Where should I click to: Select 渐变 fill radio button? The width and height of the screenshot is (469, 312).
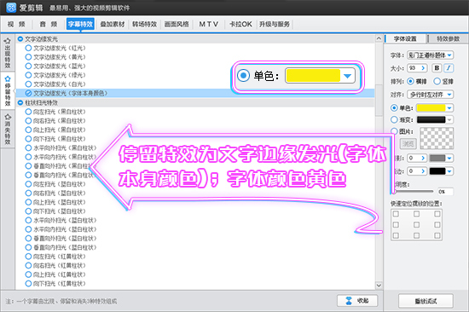click(x=394, y=119)
